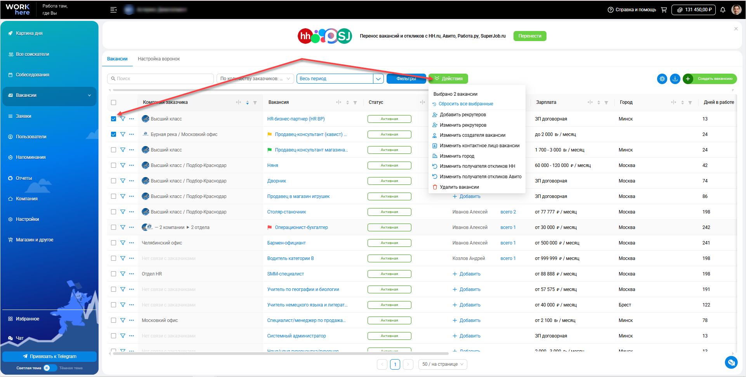
Task: Open table settings gear icon
Action: pos(662,79)
